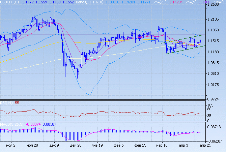Screen dimensions: 226x152
Task: Click the 1.1515 price axis label
Action: pos(215,41)
